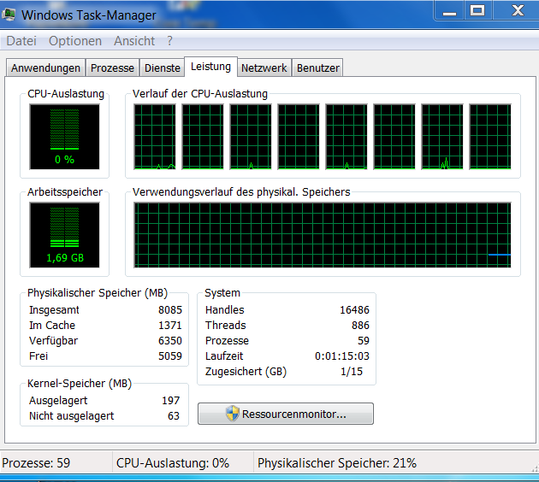Click the Frei label
Viewport: 539px width, 482px height.
coord(38,356)
